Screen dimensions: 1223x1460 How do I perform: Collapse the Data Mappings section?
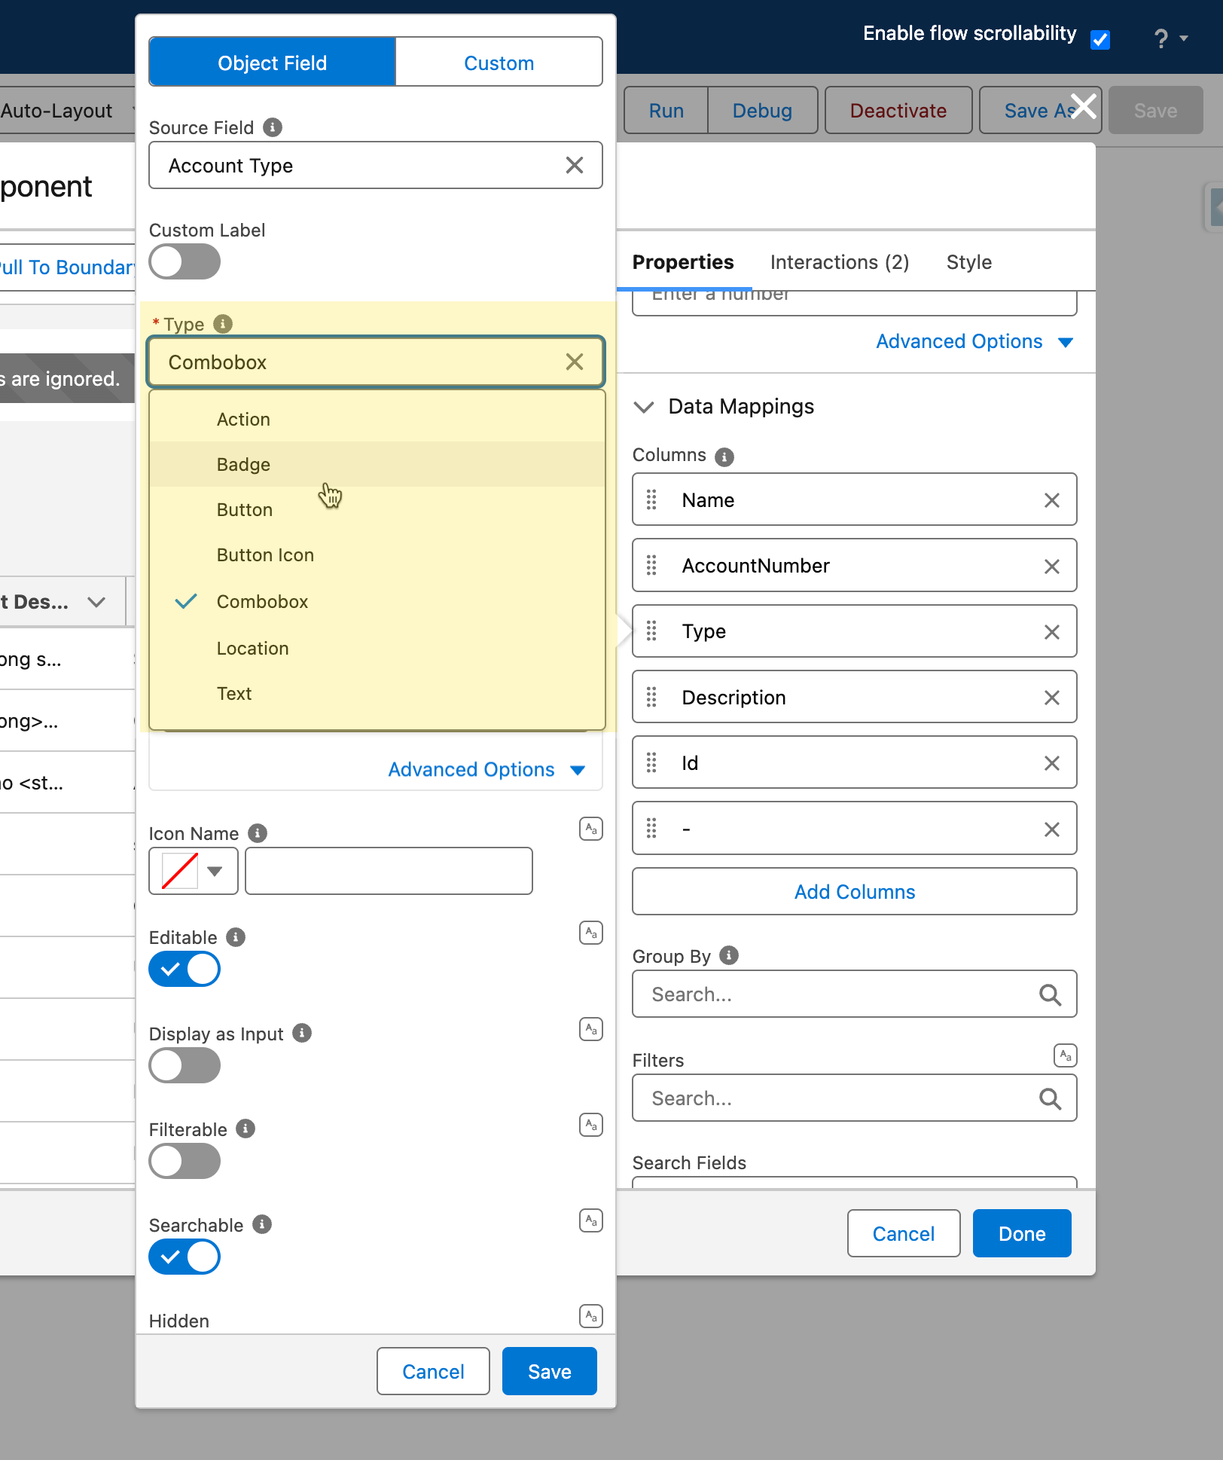point(644,407)
